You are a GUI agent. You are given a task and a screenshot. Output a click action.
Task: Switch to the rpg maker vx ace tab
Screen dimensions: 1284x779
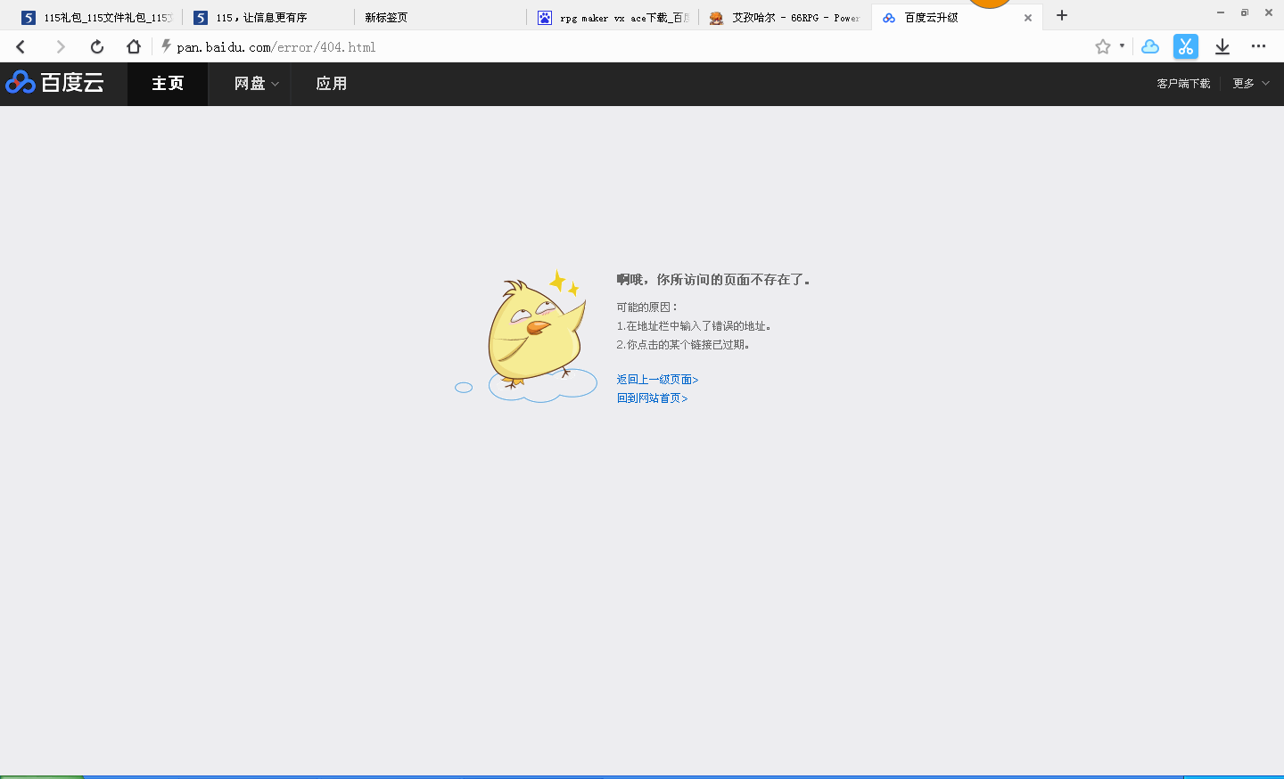tap(613, 18)
